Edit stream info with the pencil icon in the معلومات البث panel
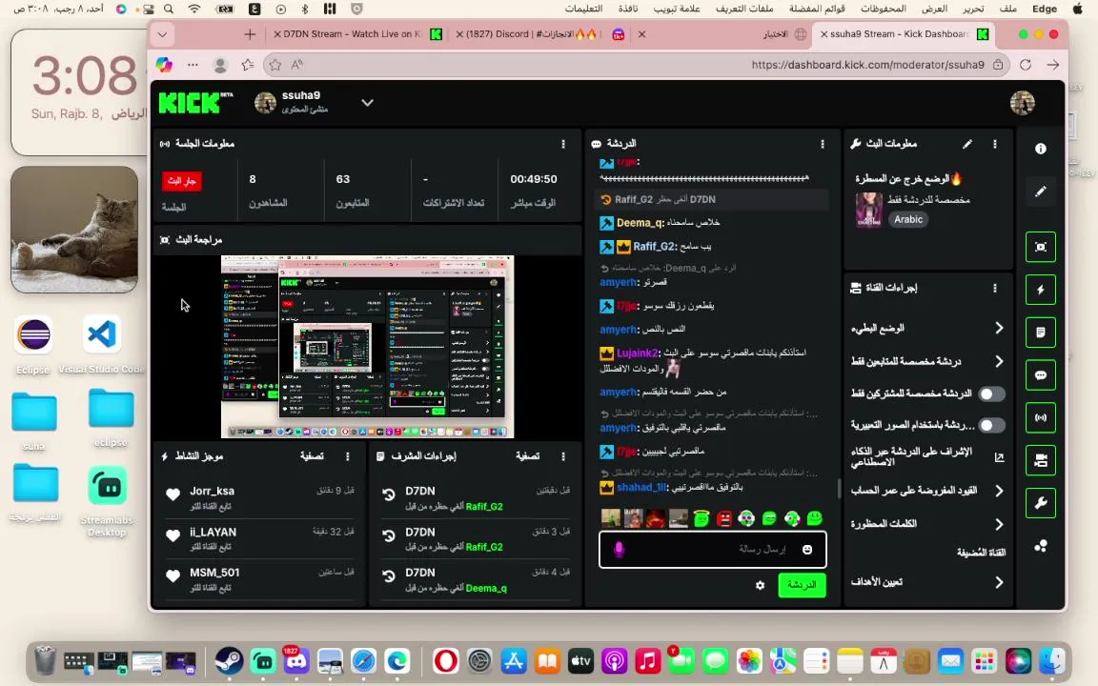Screen dimensions: 1098x686 [967, 144]
